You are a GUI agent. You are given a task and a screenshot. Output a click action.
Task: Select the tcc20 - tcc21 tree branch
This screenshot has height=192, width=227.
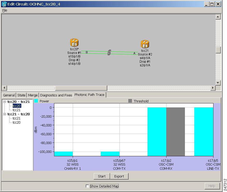(x=18, y=102)
